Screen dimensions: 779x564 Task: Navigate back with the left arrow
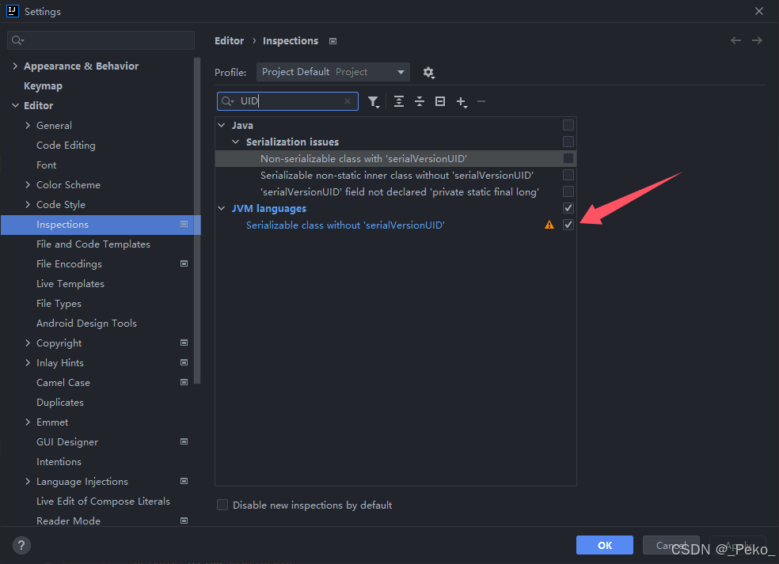(x=735, y=40)
